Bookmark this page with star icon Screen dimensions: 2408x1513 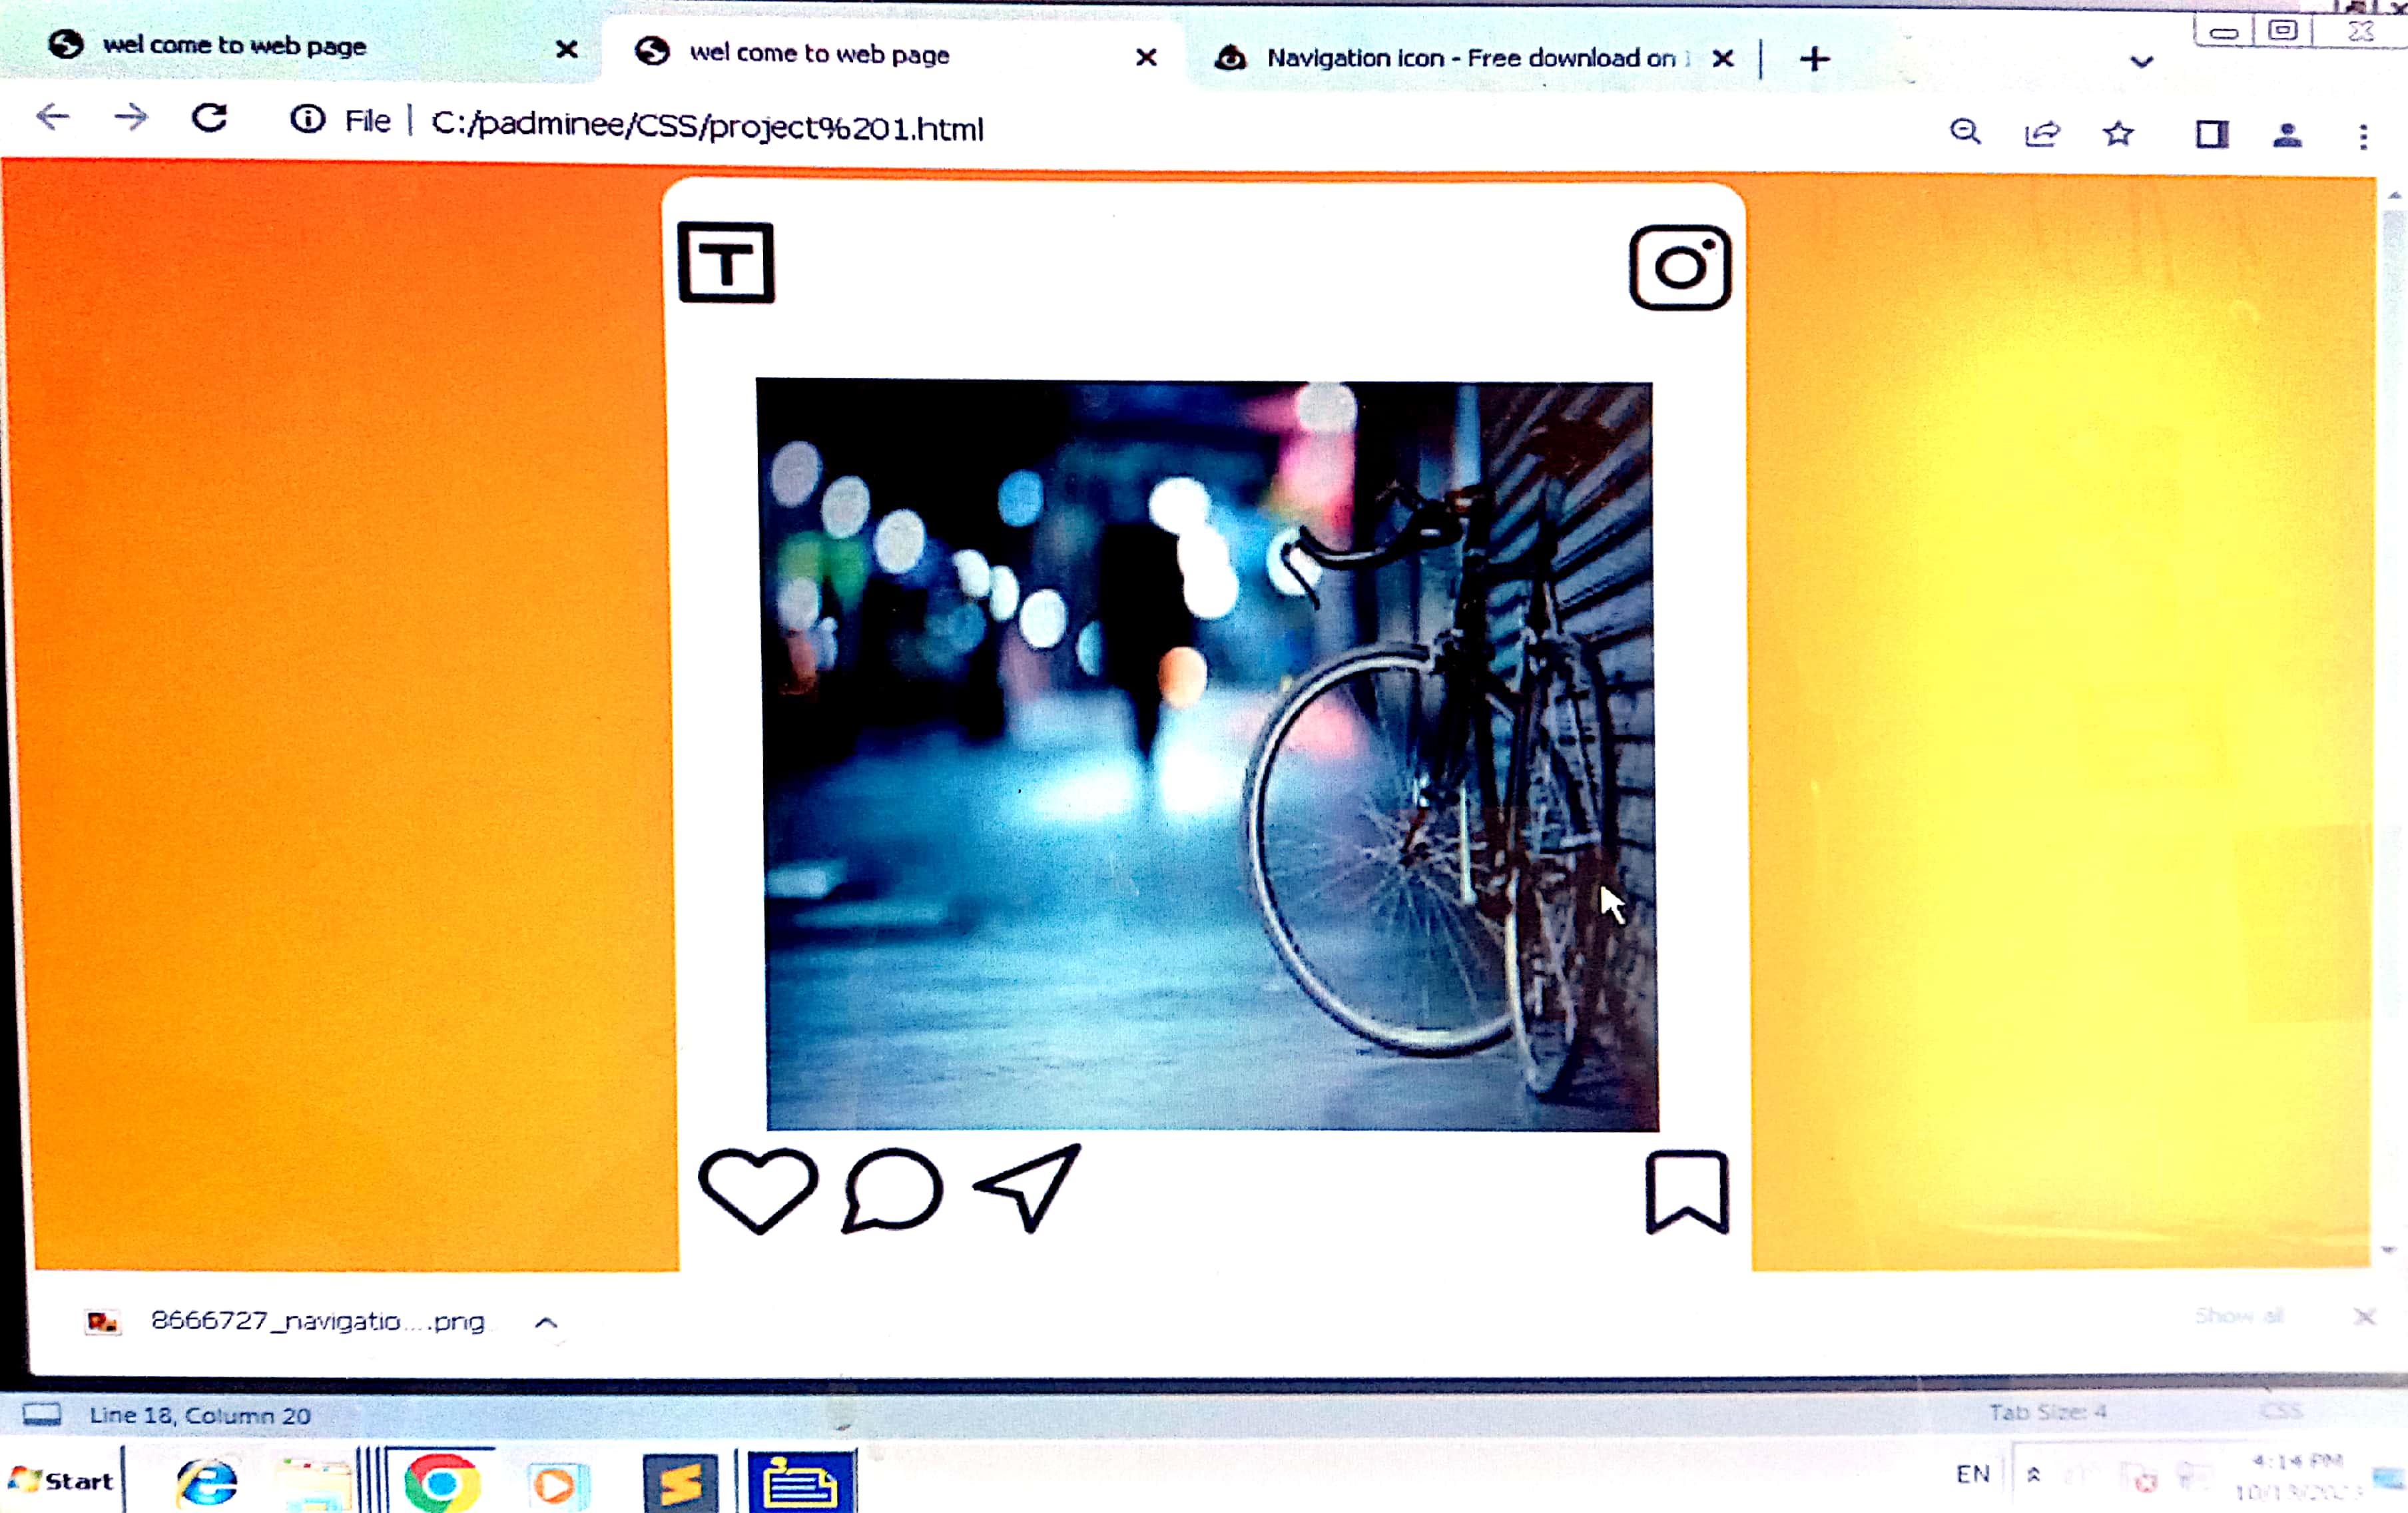click(2118, 133)
